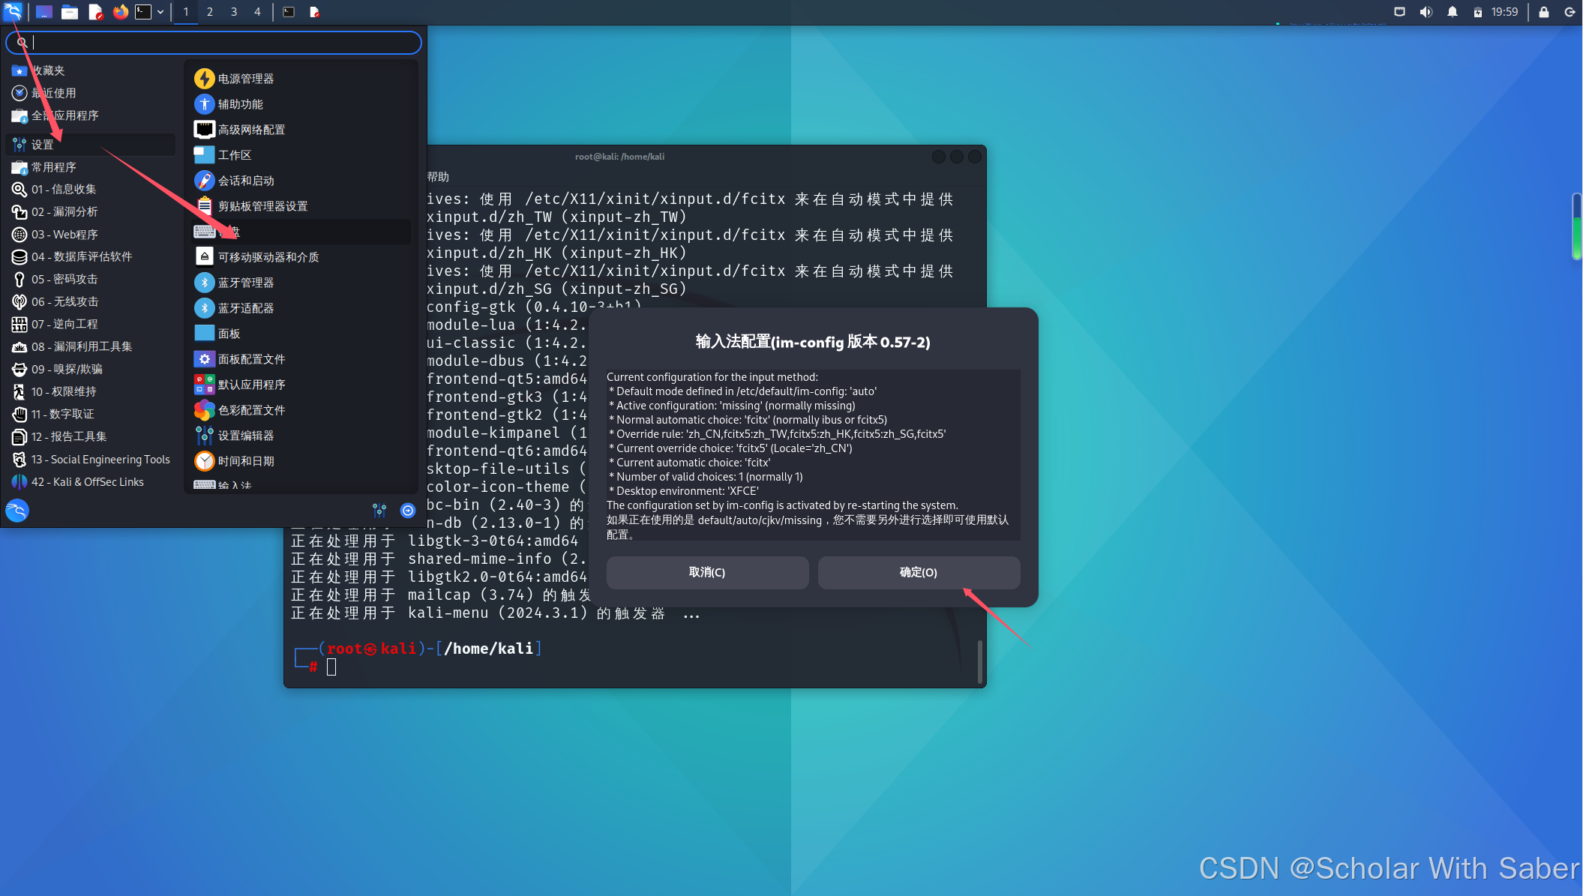Open the Power Manager (电源管理器) entry

(x=245, y=79)
